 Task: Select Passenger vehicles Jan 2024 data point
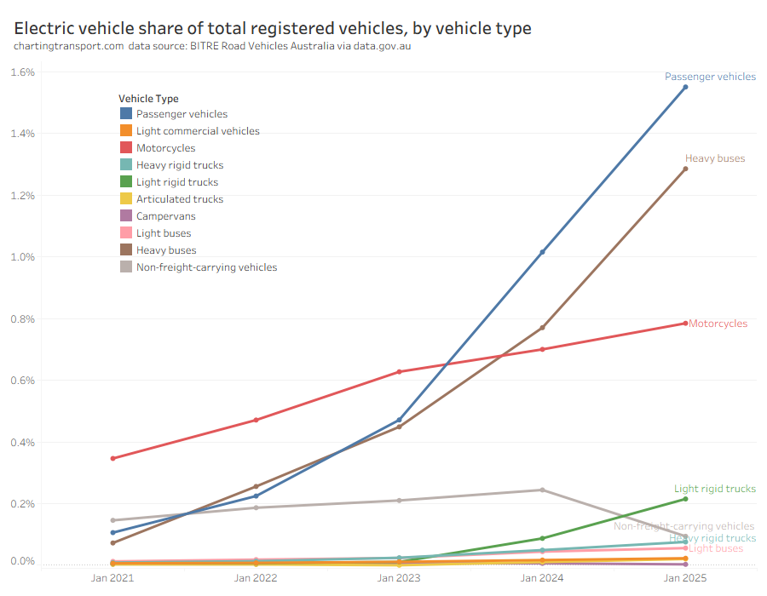tap(542, 252)
